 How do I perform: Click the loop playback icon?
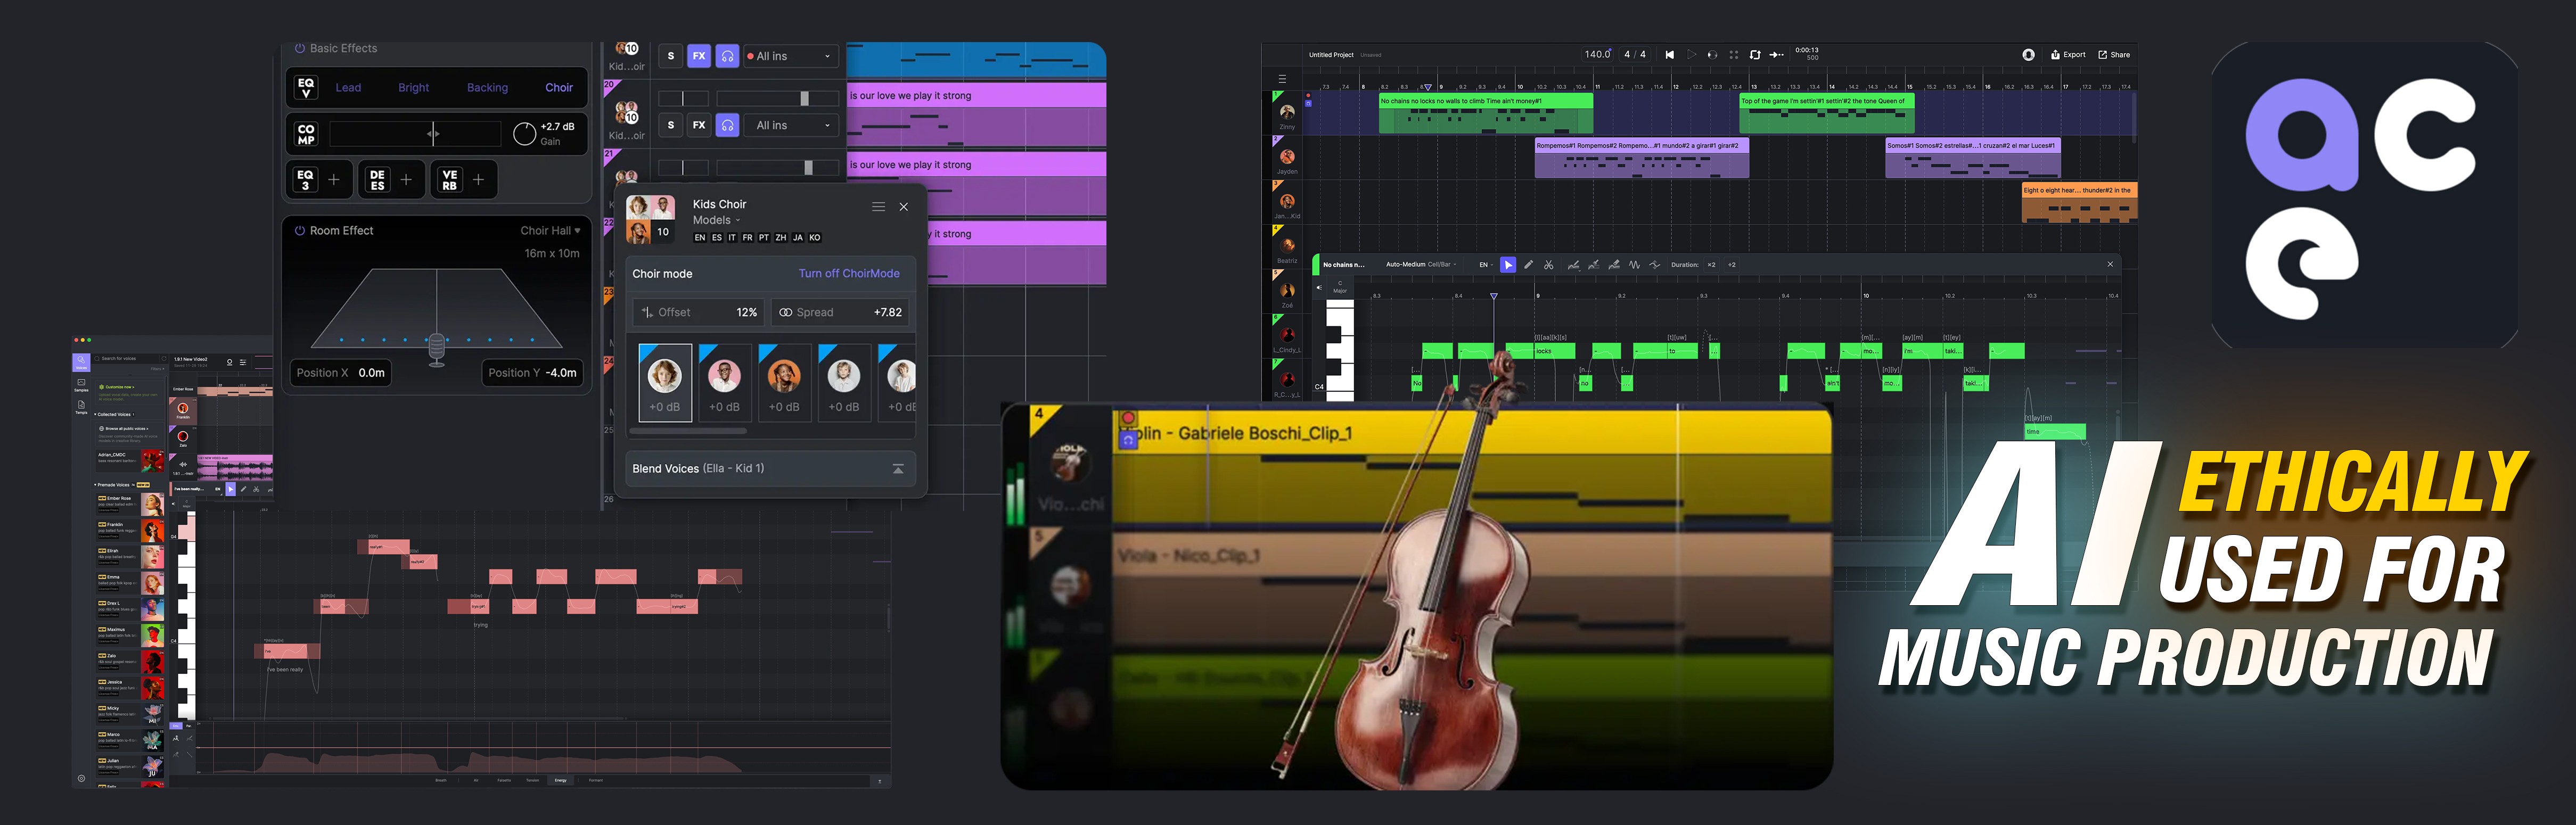point(1755,55)
